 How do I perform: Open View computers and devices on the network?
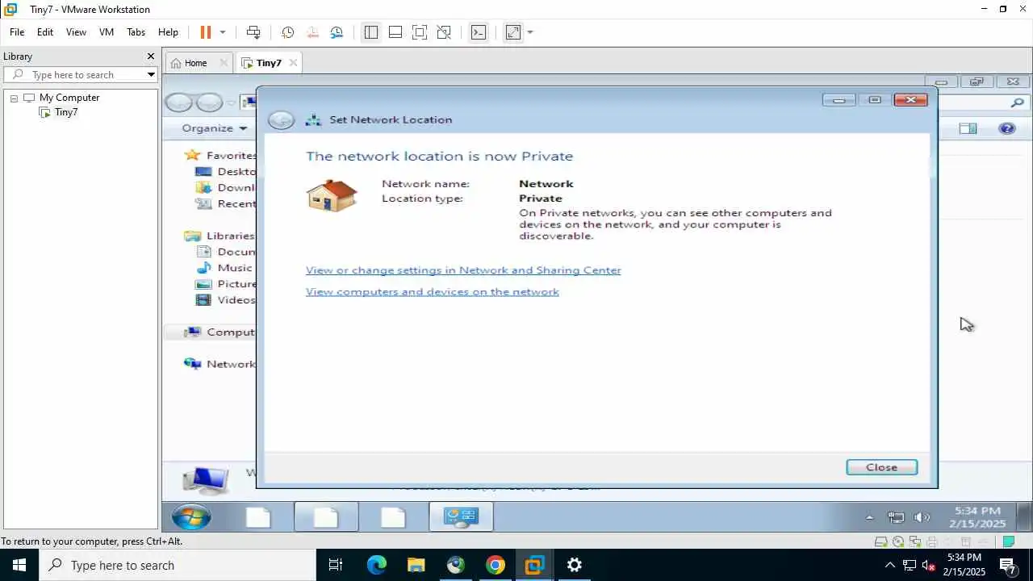pos(432,291)
